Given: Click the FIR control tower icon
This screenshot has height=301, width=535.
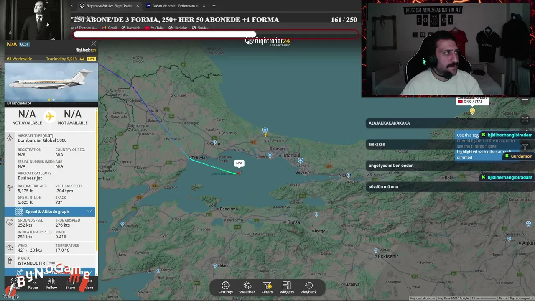Looking at the screenshot, I should [10, 261].
